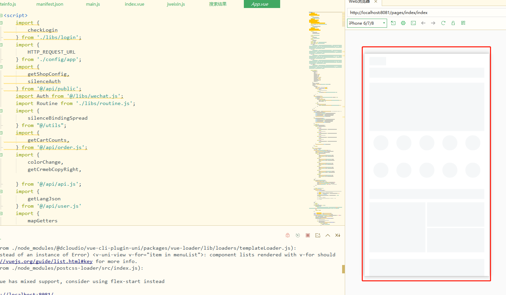This screenshot has height=295, width=506.
Task: Open the iPhone 6/7/8 device dropdown
Action: point(367,23)
